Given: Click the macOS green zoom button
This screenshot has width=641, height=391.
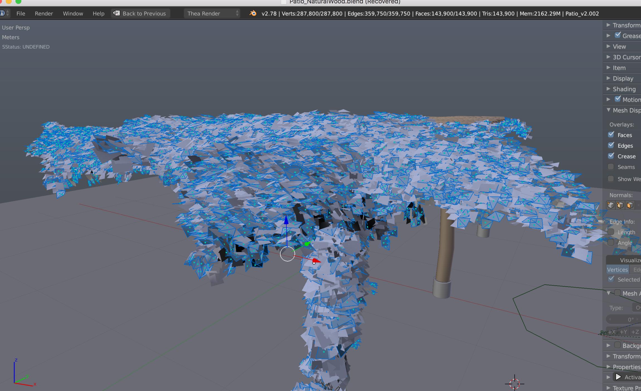Looking at the screenshot, I should pyautogui.click(x=18, y=1).
